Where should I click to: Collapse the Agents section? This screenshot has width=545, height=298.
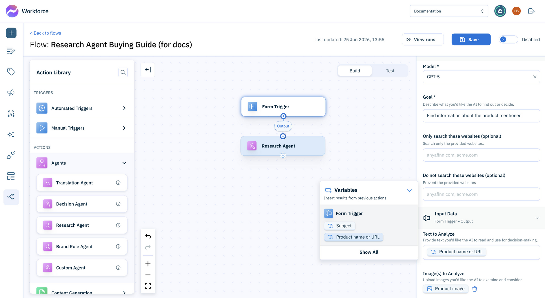click(x=82, y=163)
